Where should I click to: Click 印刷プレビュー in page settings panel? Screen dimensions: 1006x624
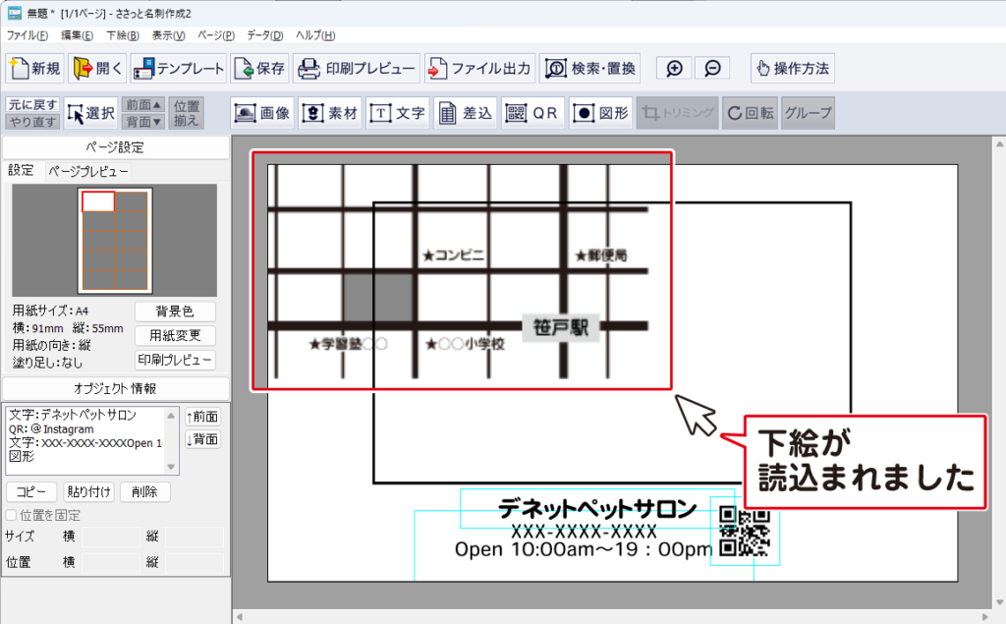[x=175, y=360]
